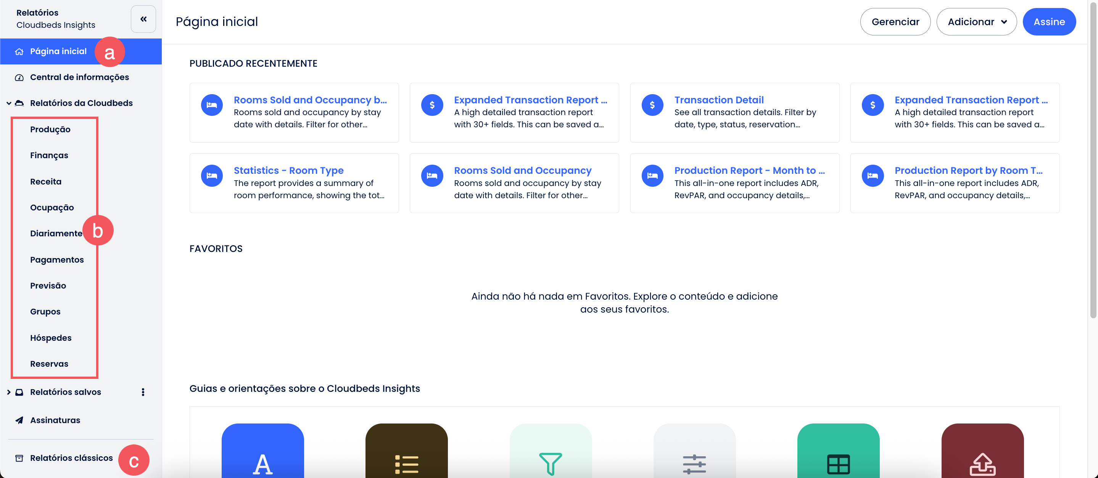Open the blue letter A guide tile
This screenshot has height=478, width=1098.
click(x=262, y=452)
